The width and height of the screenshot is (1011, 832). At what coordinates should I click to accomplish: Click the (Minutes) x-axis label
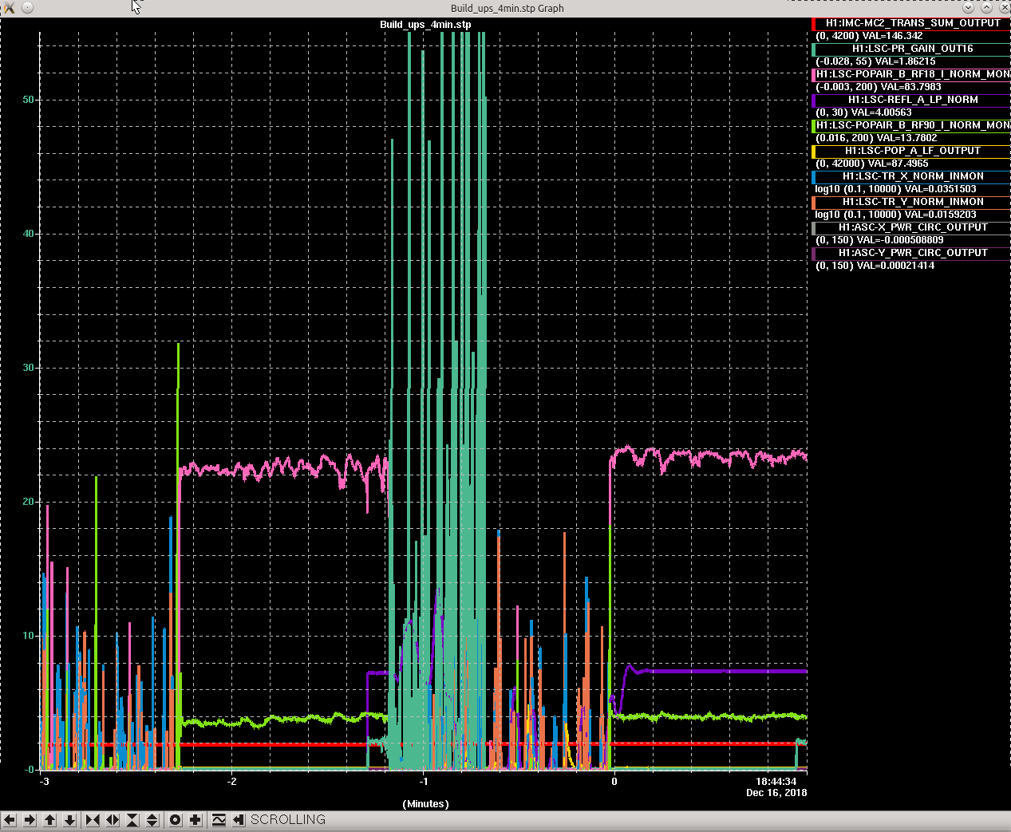(x=425, y=804)
